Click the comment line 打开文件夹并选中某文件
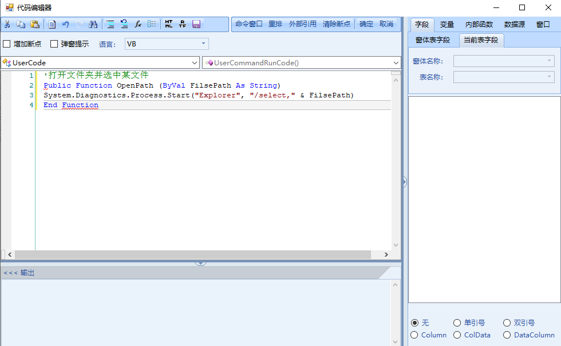The height and width of the screenshot is (346, 561). coord(96,75)
